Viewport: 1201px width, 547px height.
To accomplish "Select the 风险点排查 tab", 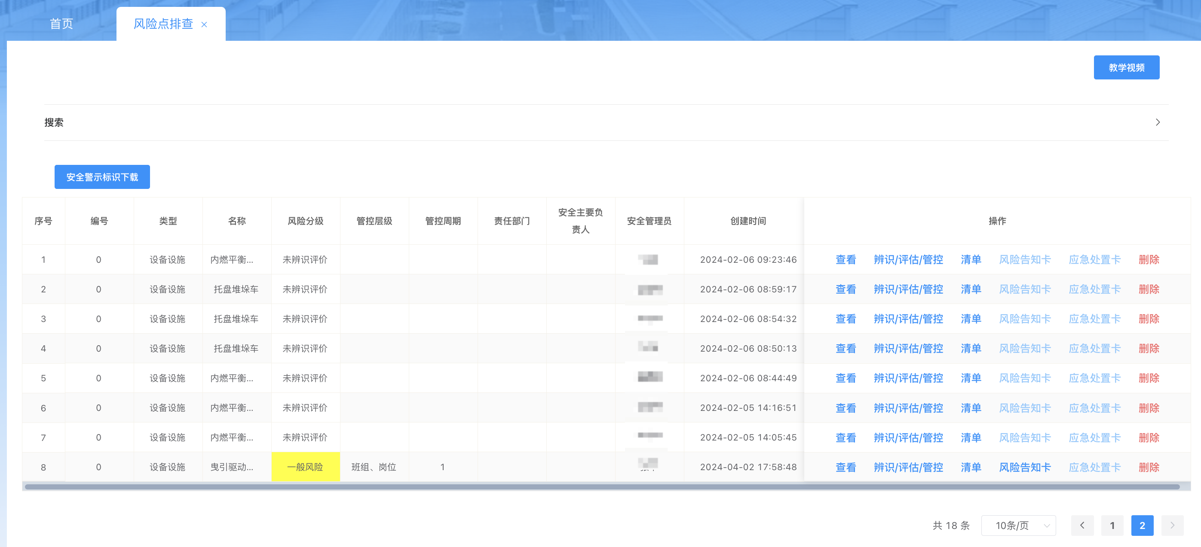I will (163, 24).
